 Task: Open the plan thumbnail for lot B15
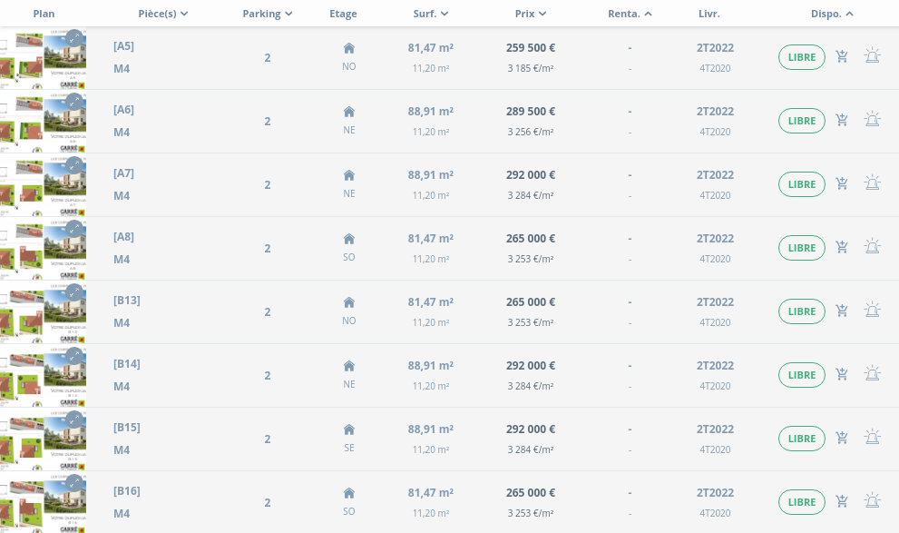point(43,439)
